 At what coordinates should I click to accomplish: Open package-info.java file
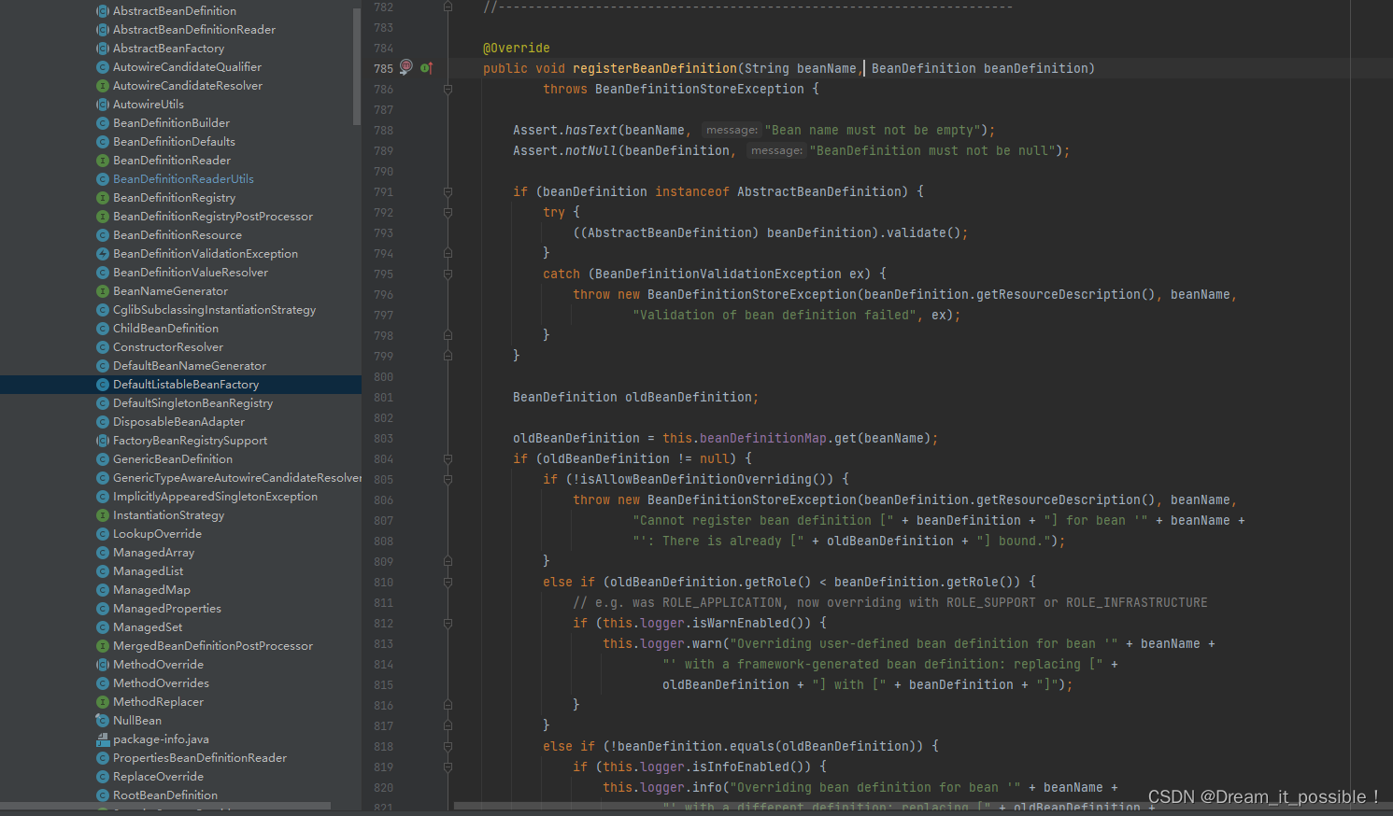[161, 739]
